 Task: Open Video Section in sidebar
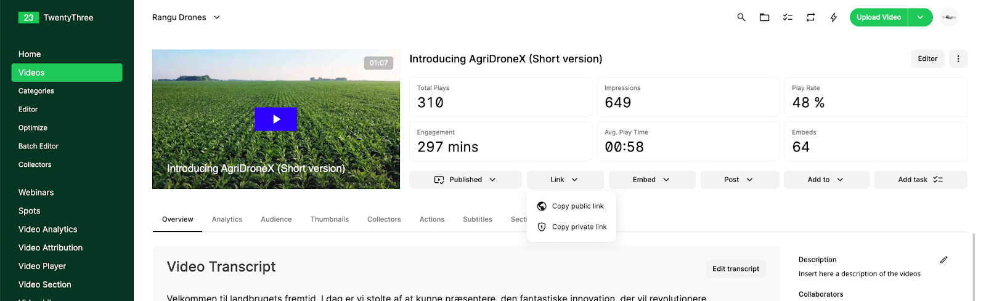pos(45,285)
